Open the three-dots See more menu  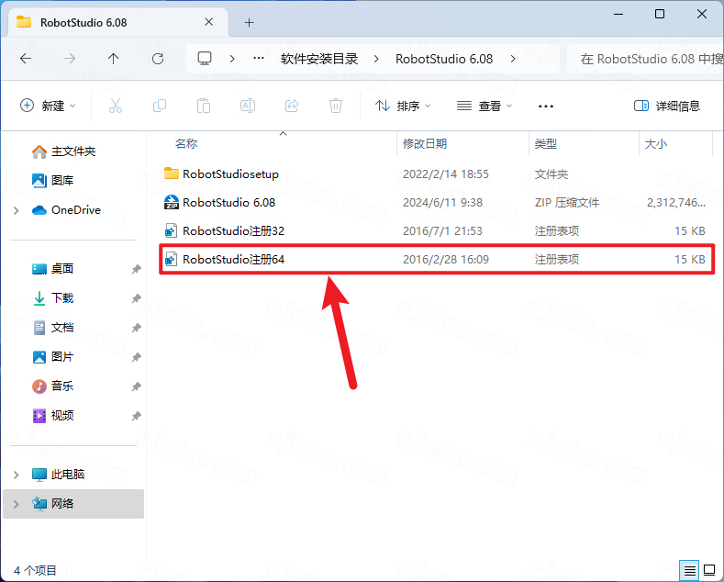coord(546,106)
